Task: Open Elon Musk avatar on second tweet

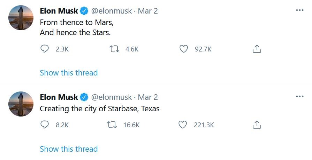Action: [x=21, y=104]
